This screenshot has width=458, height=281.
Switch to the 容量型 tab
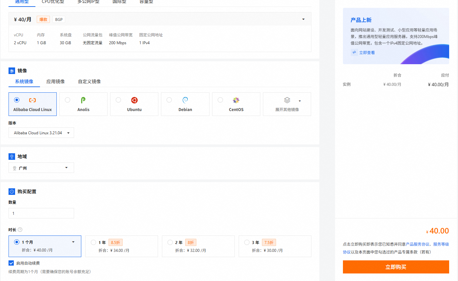146,2
